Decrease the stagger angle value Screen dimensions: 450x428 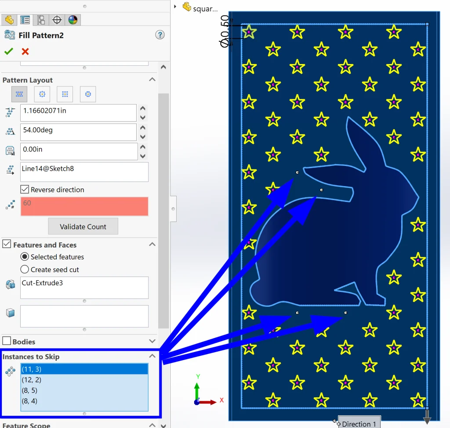click(143, 137)
